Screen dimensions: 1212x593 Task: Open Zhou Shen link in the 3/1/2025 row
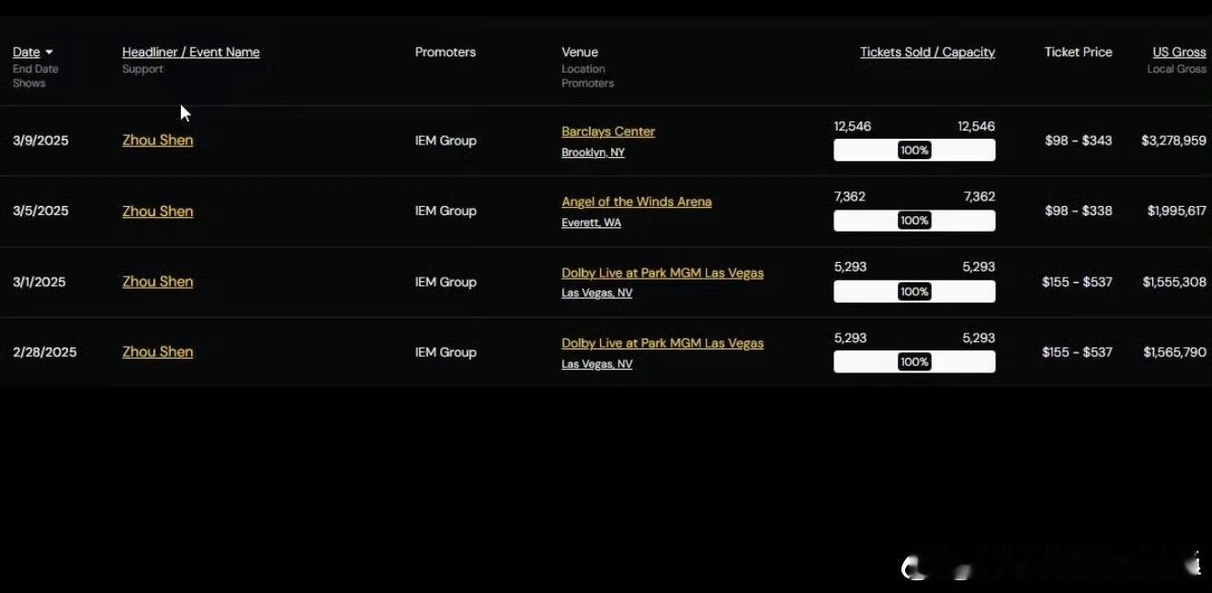[x=157, y=281]
